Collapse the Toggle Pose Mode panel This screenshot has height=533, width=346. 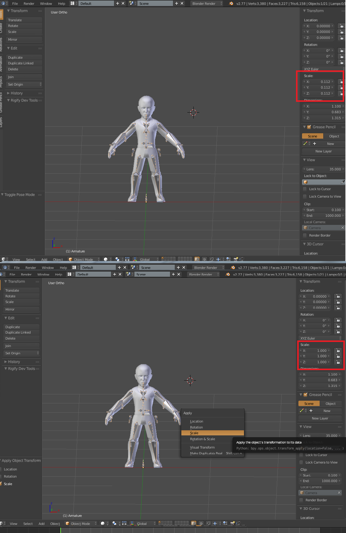pyautogui.click(x=2, y=195)
